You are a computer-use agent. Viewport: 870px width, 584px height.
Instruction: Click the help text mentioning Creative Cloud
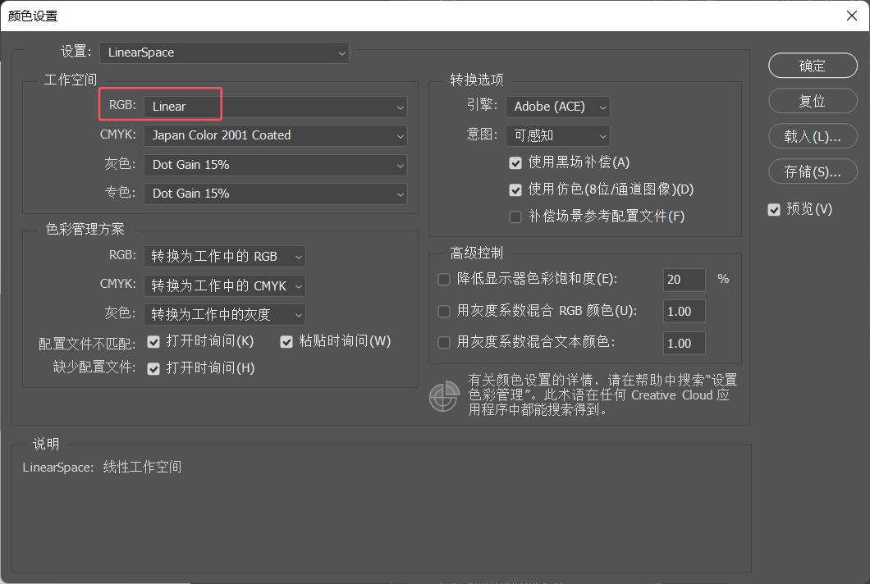(x=602, y=395)
